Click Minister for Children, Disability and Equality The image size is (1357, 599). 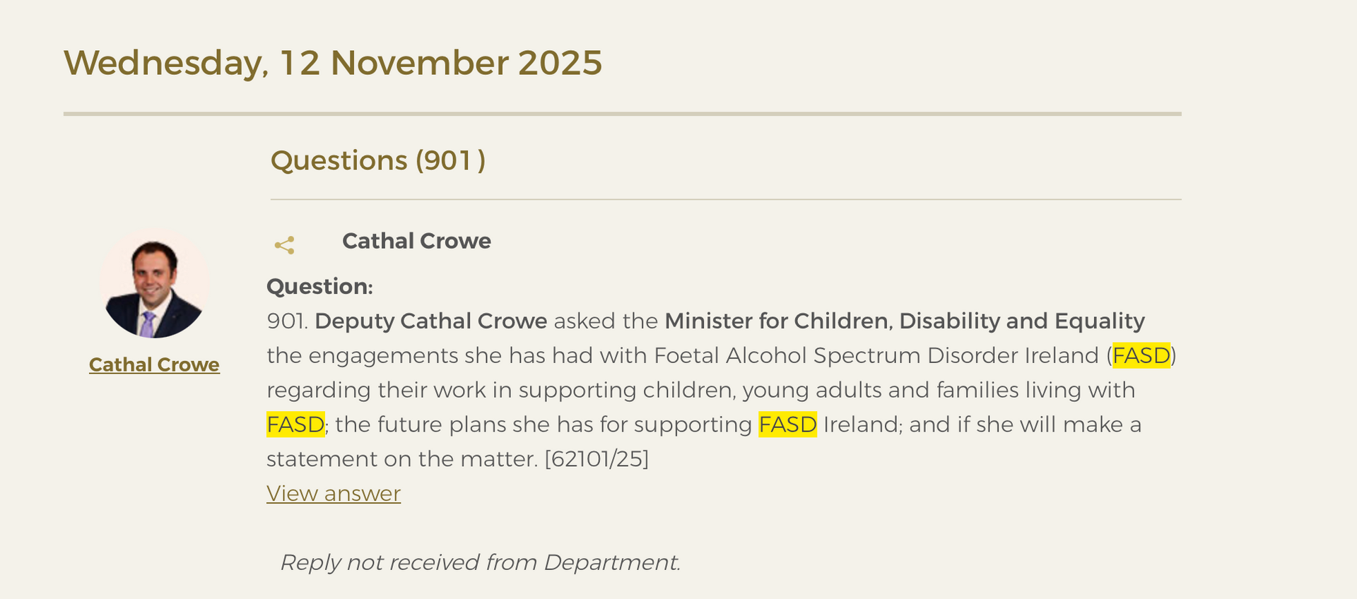coord(905,321)
